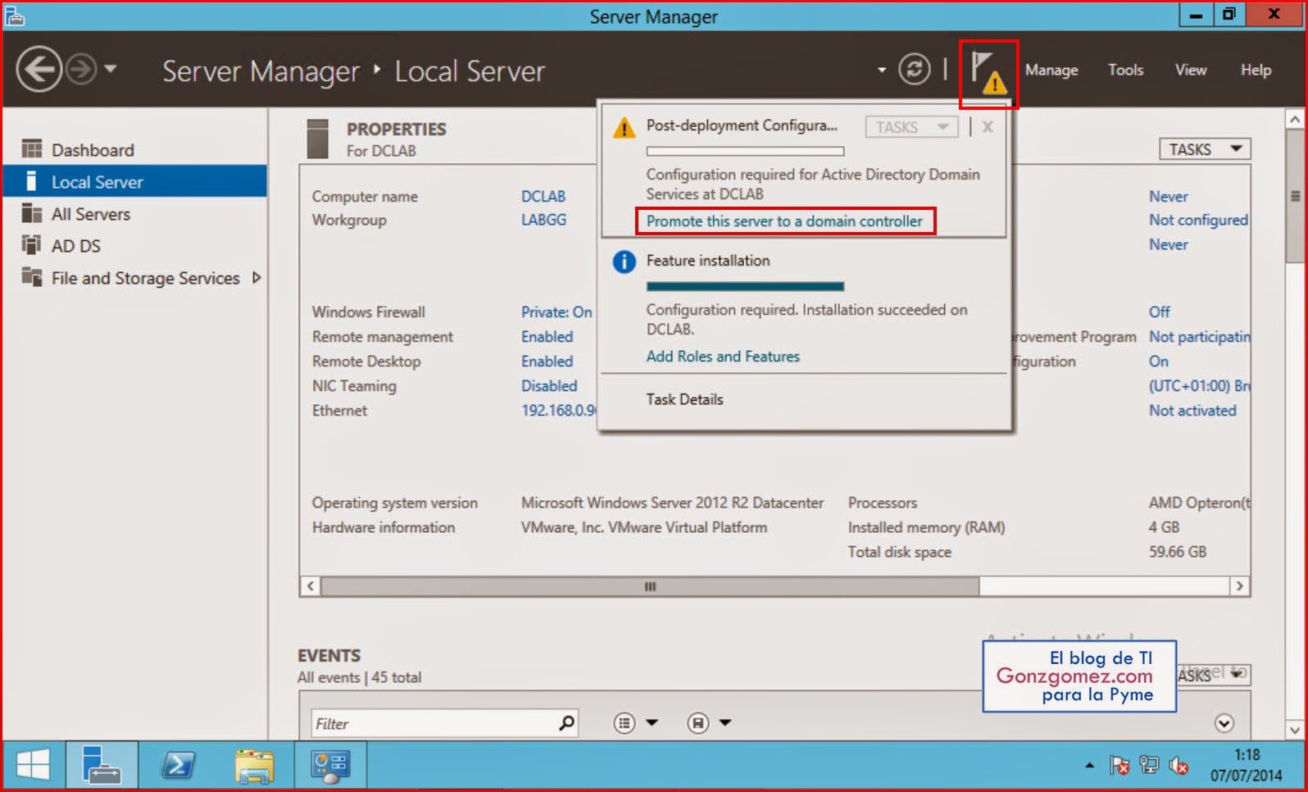Launch PowerShell from the taskbar
Screen dimensions: 1308x792
point(178,767)
